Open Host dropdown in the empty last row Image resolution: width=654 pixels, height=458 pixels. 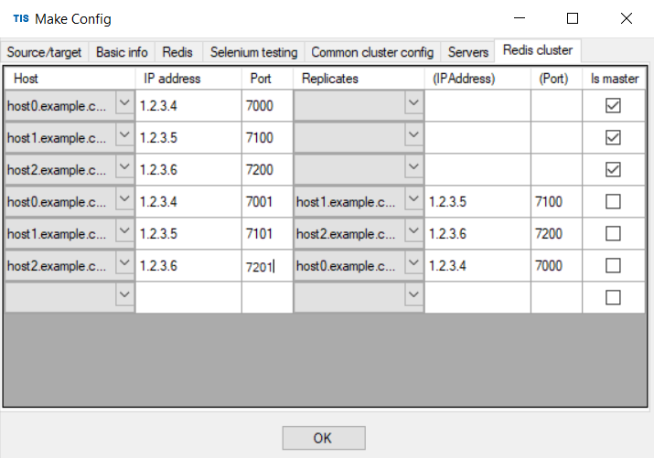coord(124,294)
